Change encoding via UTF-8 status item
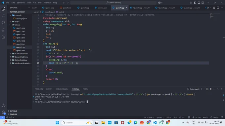The width and height of the screenshot is (225, 126). (x=168, y=117)
